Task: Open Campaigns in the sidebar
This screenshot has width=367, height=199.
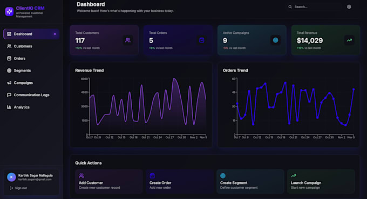Action: pos(31,83)
